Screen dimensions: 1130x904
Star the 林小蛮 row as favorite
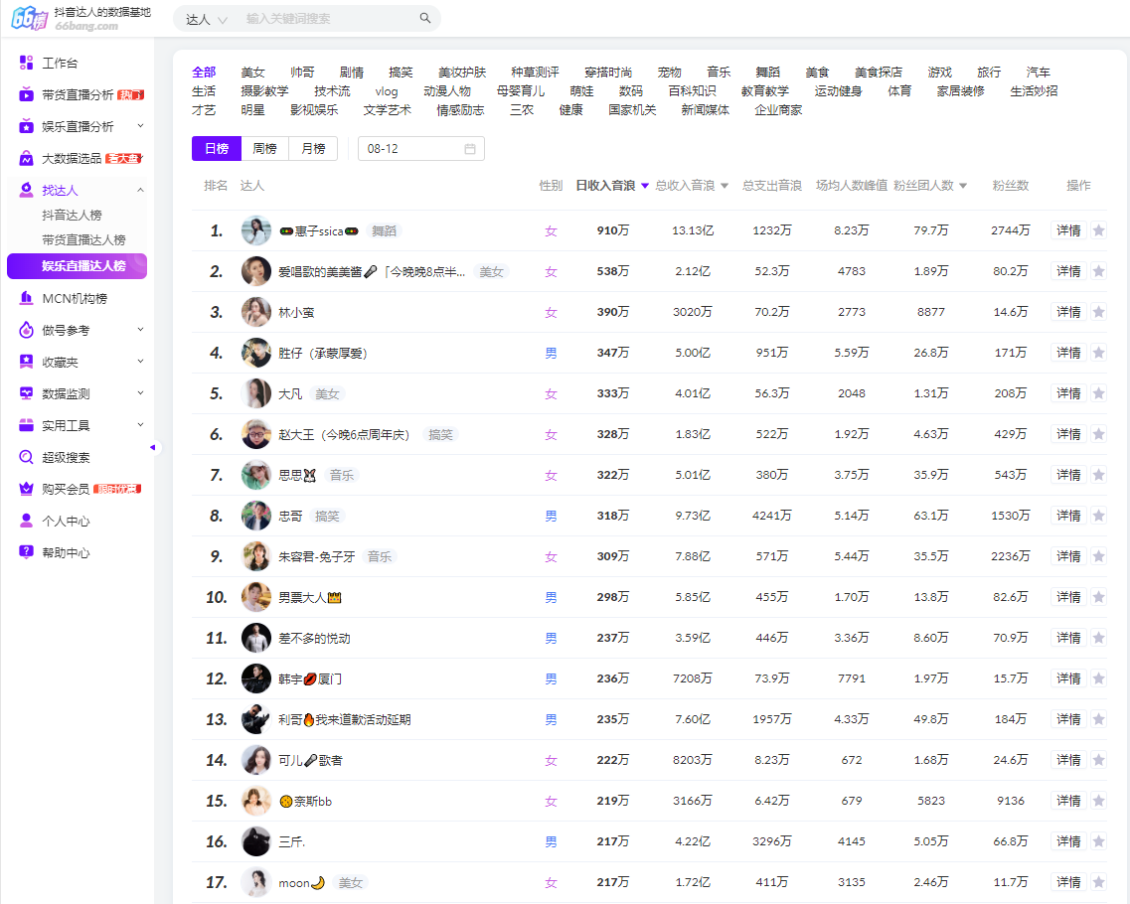[x=1098, y=312]
